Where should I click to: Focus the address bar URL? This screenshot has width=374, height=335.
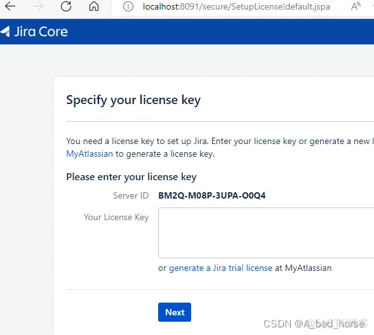236,7
